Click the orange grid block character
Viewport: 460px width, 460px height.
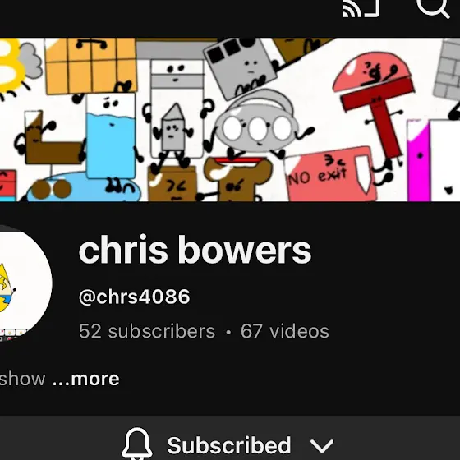click(x=91, y=66)
